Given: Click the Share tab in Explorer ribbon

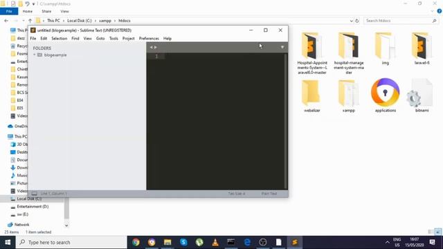Looking at the screenshot, I should tap(46, 11).
